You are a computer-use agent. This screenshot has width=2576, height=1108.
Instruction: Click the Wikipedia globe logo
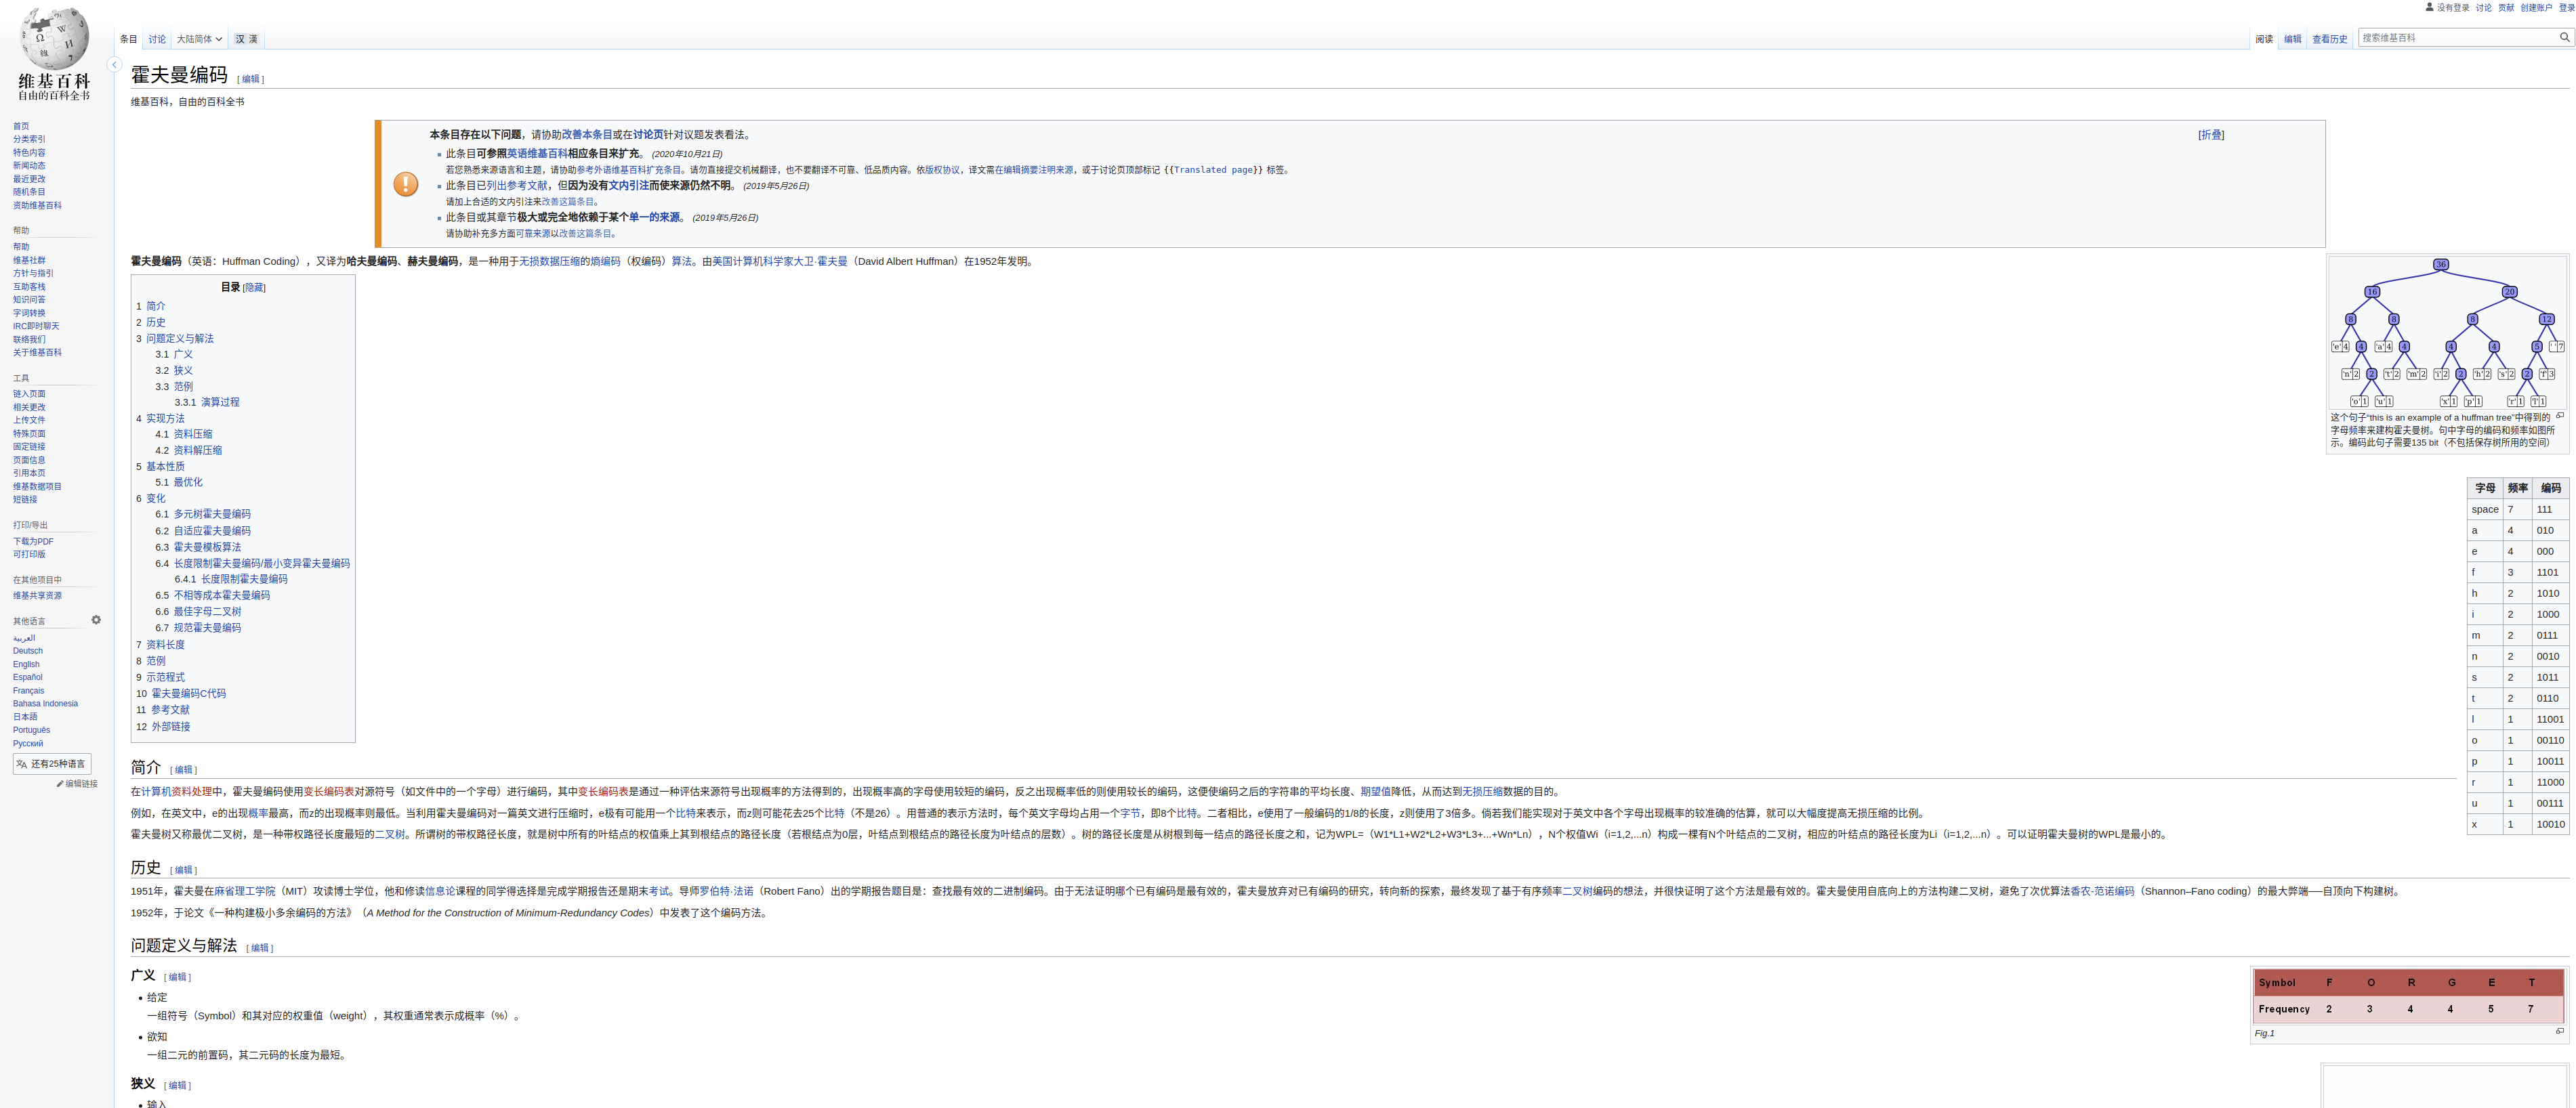coord(54,38)
